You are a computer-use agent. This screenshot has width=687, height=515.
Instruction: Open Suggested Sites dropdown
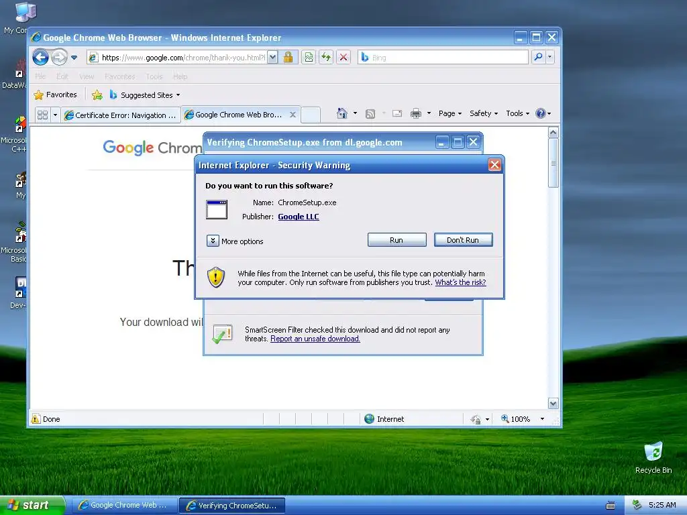(145, 95)
